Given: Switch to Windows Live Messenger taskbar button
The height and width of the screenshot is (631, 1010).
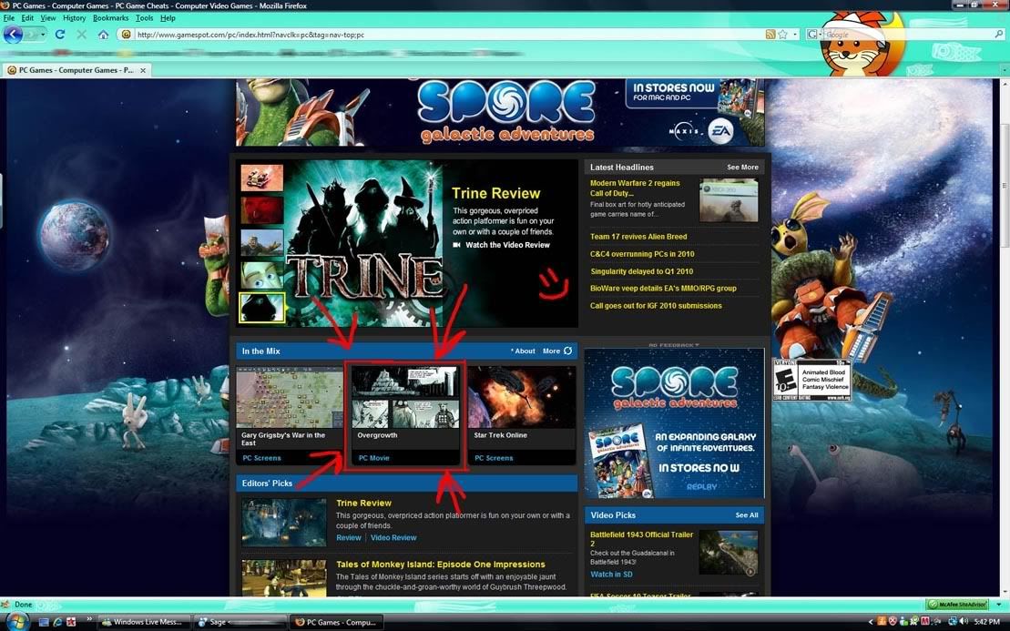Looking at the screenshot, I should click(142, 622).
